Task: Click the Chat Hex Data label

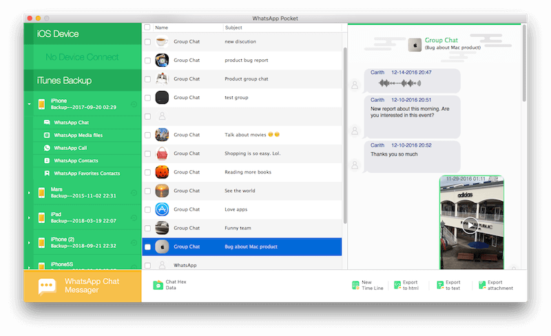Action: tap(176, 284)
